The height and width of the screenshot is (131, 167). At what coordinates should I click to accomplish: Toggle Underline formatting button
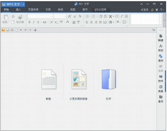point(38,22)
